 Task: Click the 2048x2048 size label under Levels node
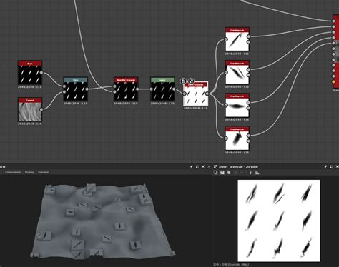point(162,104)
